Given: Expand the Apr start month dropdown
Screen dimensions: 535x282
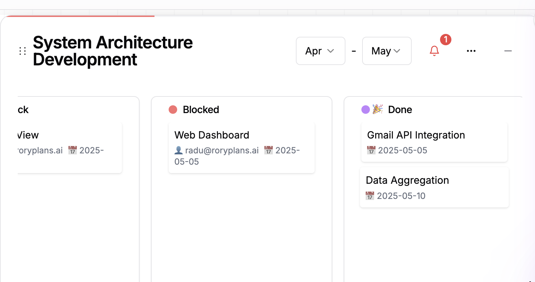Looking at the screenshot, I should pos(320,51).
